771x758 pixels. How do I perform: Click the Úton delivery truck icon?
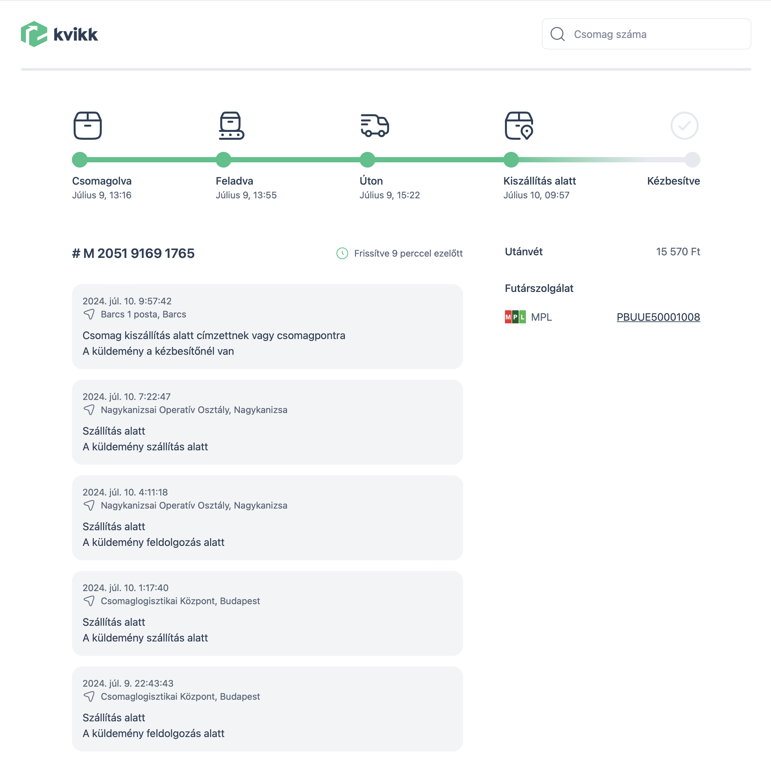375,126
